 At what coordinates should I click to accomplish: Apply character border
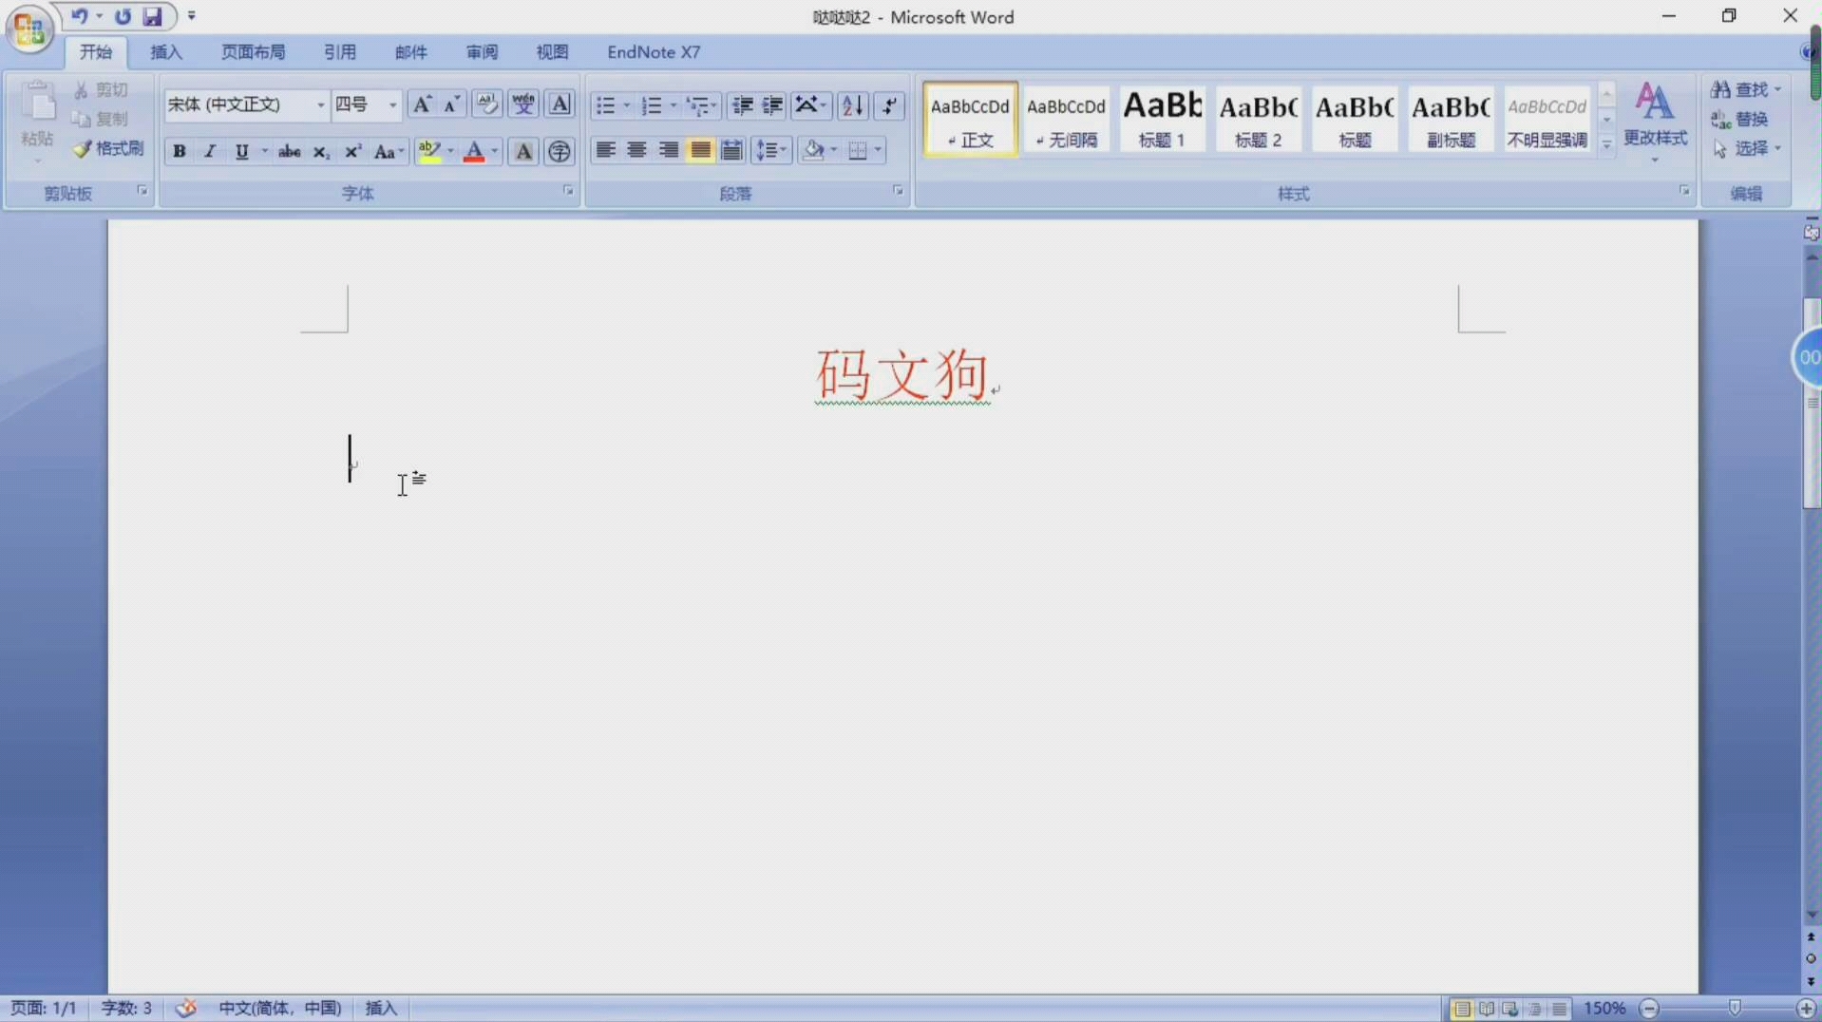560,104
